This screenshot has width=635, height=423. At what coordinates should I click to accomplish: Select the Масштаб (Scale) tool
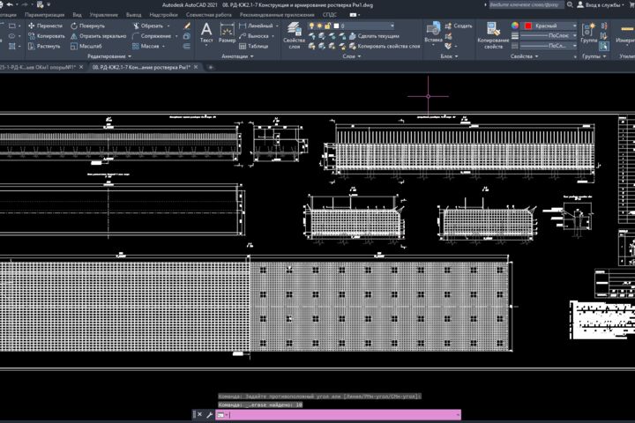[x=86, y=46]
